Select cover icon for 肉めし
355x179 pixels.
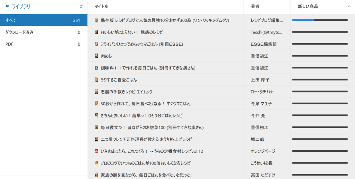(96, 56)
